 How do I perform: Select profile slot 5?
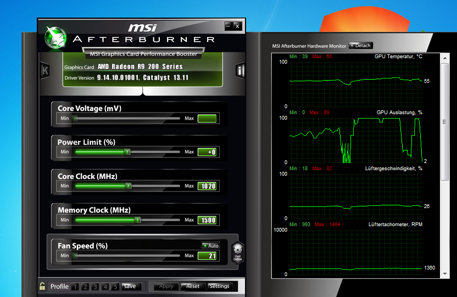[115, 287]
